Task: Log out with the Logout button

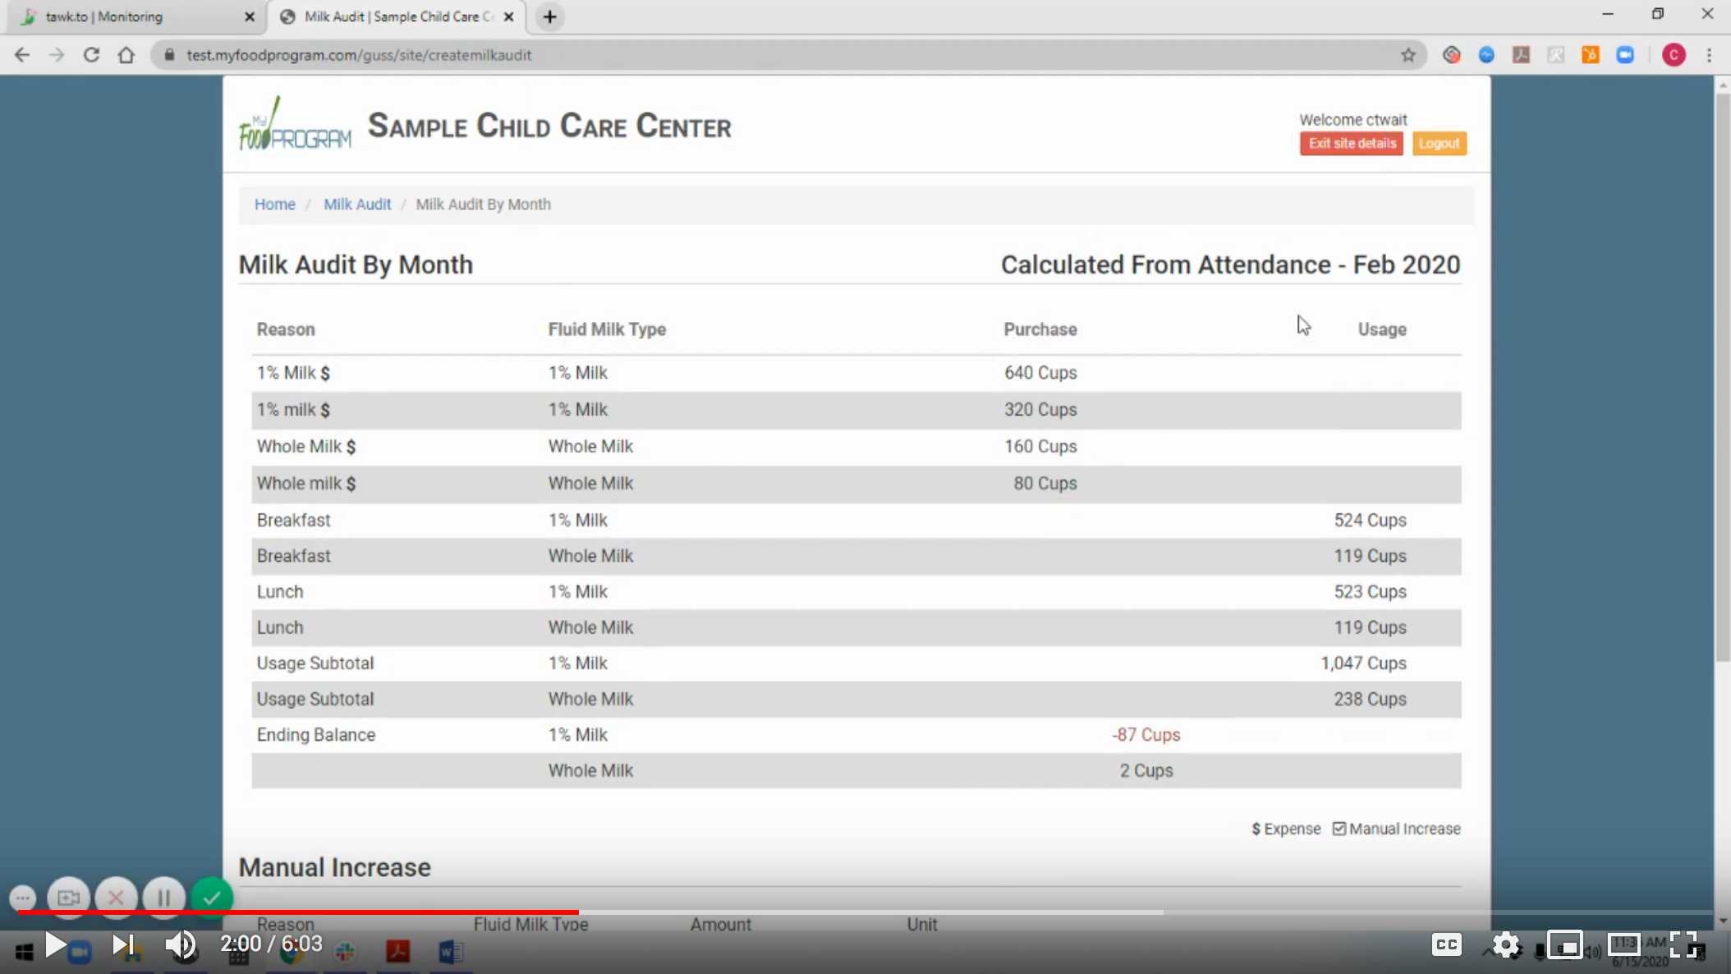Action: pos(1439,144)
